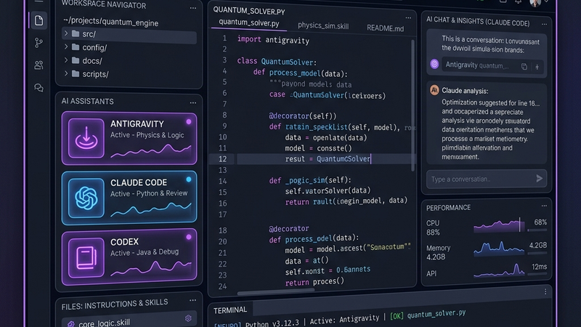Screen dimensions: 581x327
Task: Click quantum_solver.py in terminal status
Action: [x=436, y=314]
